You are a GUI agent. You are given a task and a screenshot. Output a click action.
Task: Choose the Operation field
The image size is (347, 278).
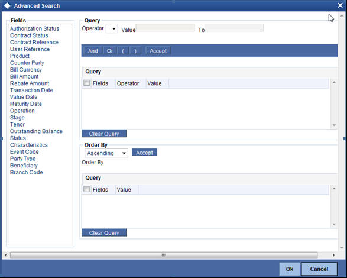click(22, 111)
